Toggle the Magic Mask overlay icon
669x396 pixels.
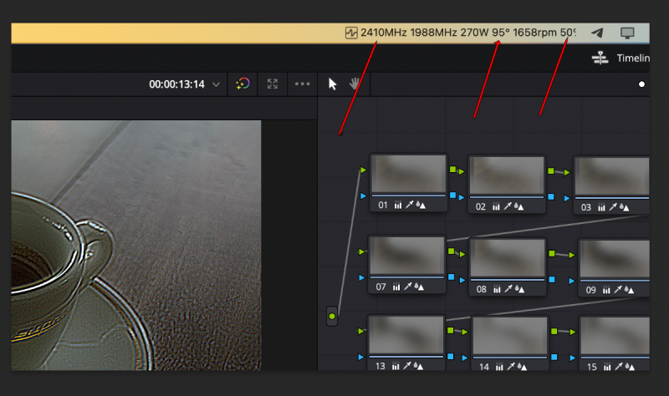pos(243,84)
